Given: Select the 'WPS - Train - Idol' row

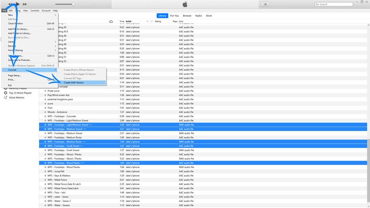Looking at the screenshot, I should click(x=203, y=193).
